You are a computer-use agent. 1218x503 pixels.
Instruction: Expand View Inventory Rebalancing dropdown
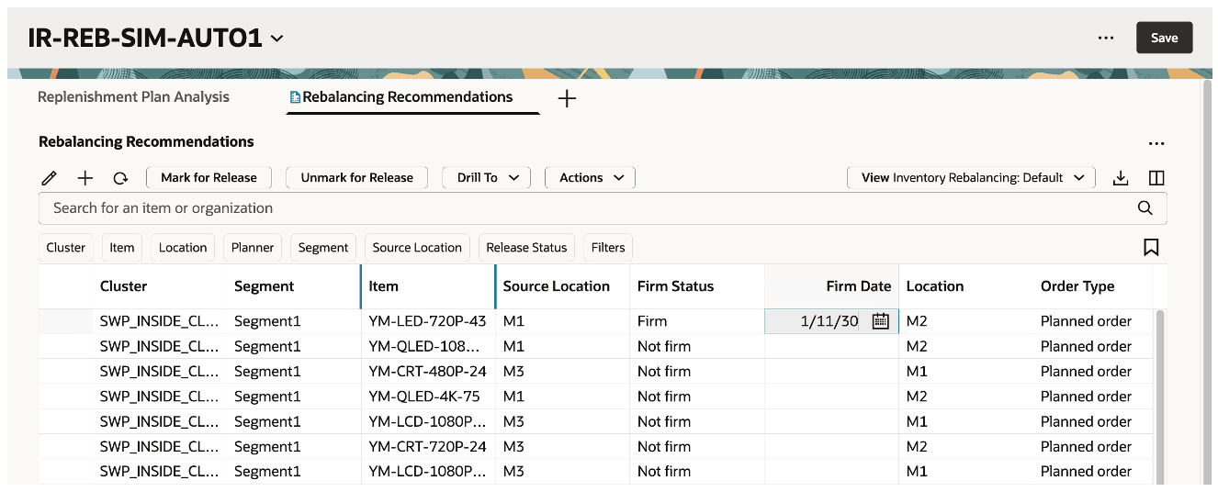point(971,178)
